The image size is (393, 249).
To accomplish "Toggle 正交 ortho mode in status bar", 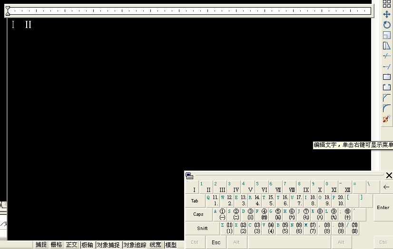I will tap(72, 245).
